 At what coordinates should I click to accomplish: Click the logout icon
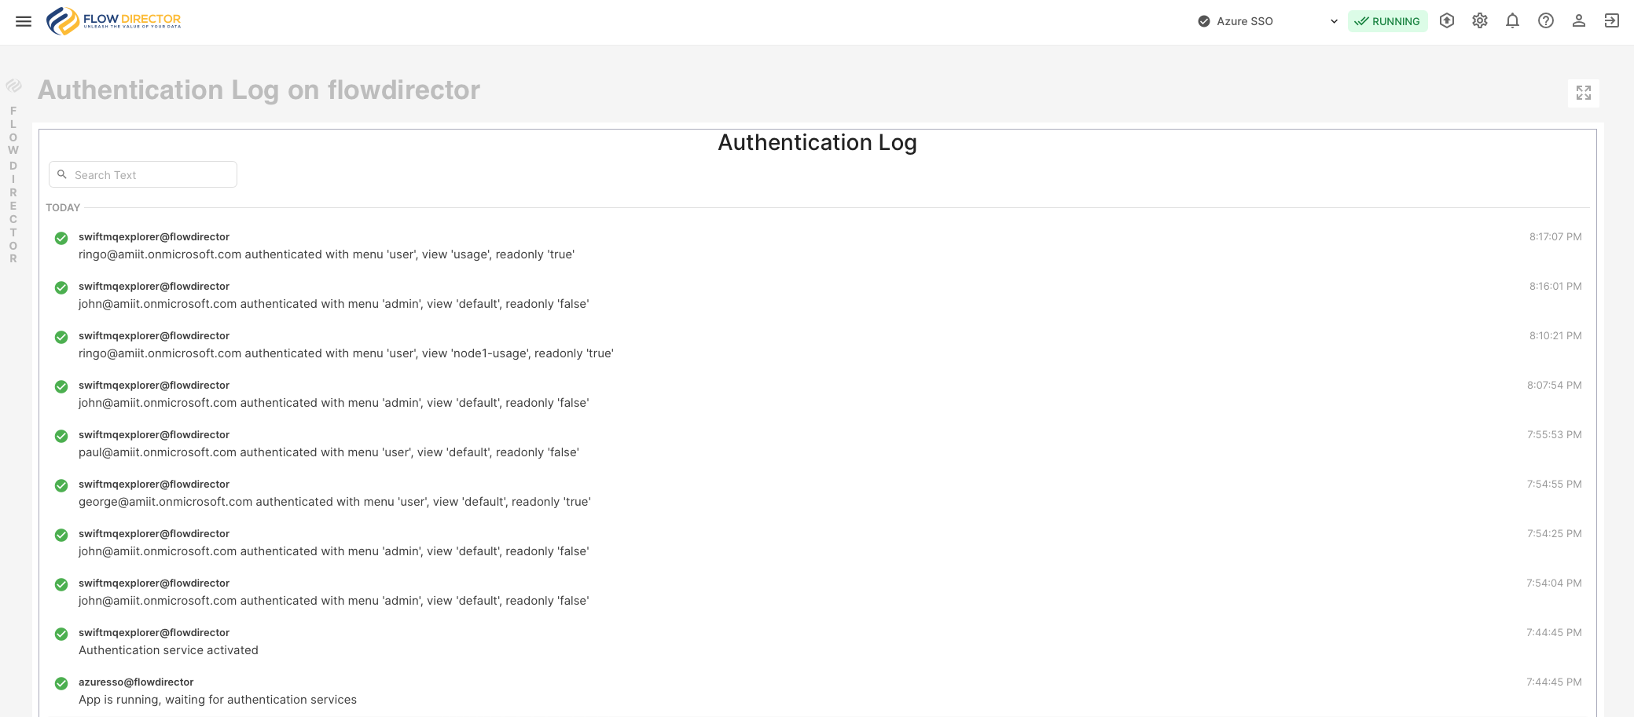[1611, 21]
